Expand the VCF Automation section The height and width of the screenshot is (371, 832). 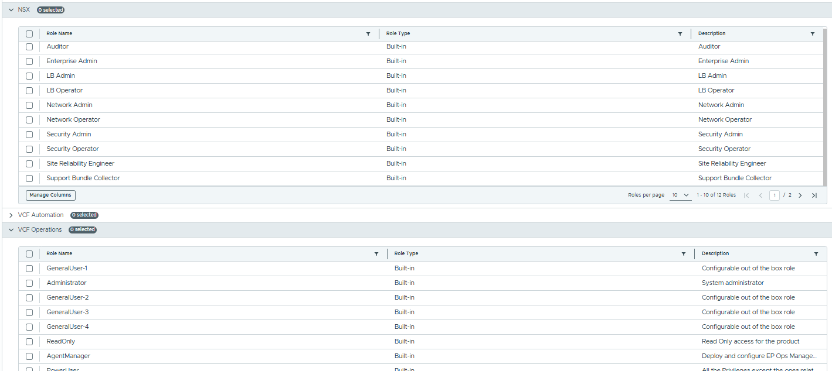(x=11, y=215)
